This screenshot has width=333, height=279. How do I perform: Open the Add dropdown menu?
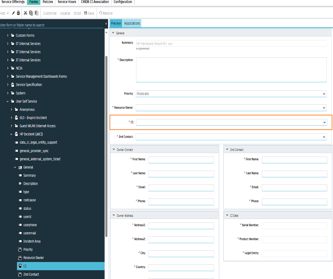(x=5, y=13)
